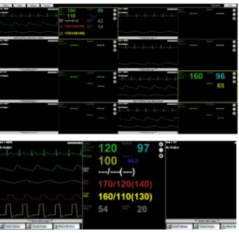239x233 pixels.
Task: Click the yellow square capnography waveform in large panel
Action: (41, 210)
